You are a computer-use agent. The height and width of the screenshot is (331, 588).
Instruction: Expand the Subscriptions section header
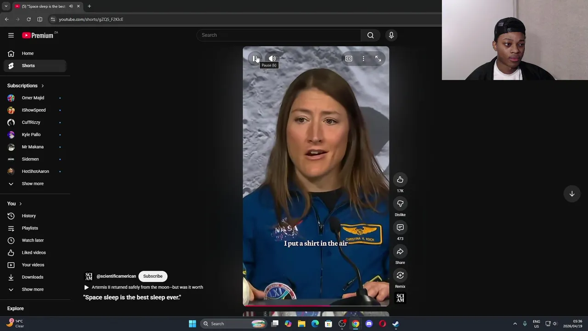coord(26,86)
